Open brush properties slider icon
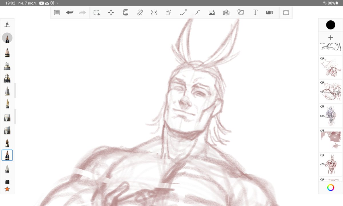This screenshot has height=206, width=343. 7,24
